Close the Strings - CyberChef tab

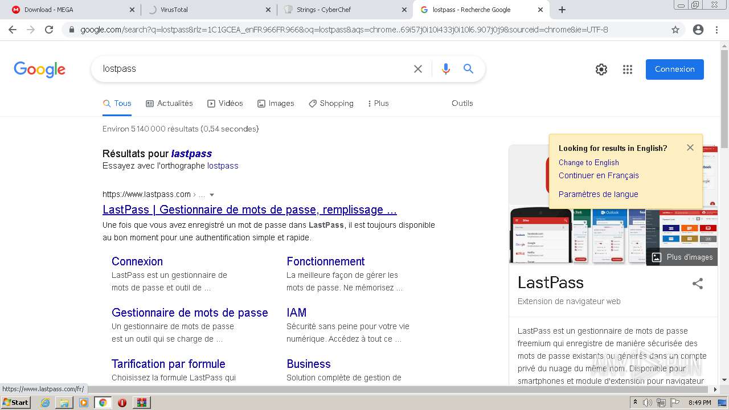click(x=404, y=10)
